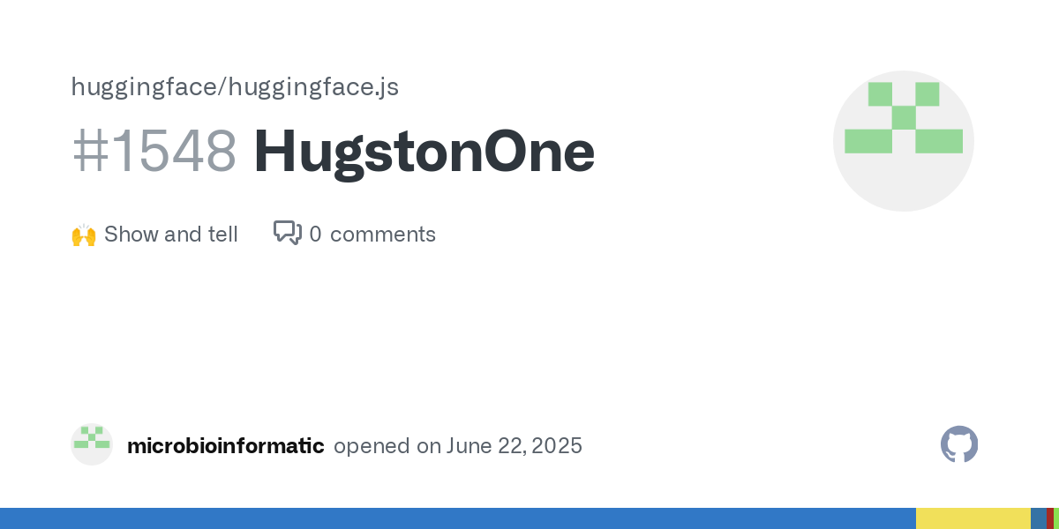This screenshot has height=529, width=1059.
Task: Select the Show and tell category
Action: point(154,235)
